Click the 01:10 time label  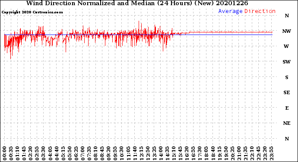(17, 153)
